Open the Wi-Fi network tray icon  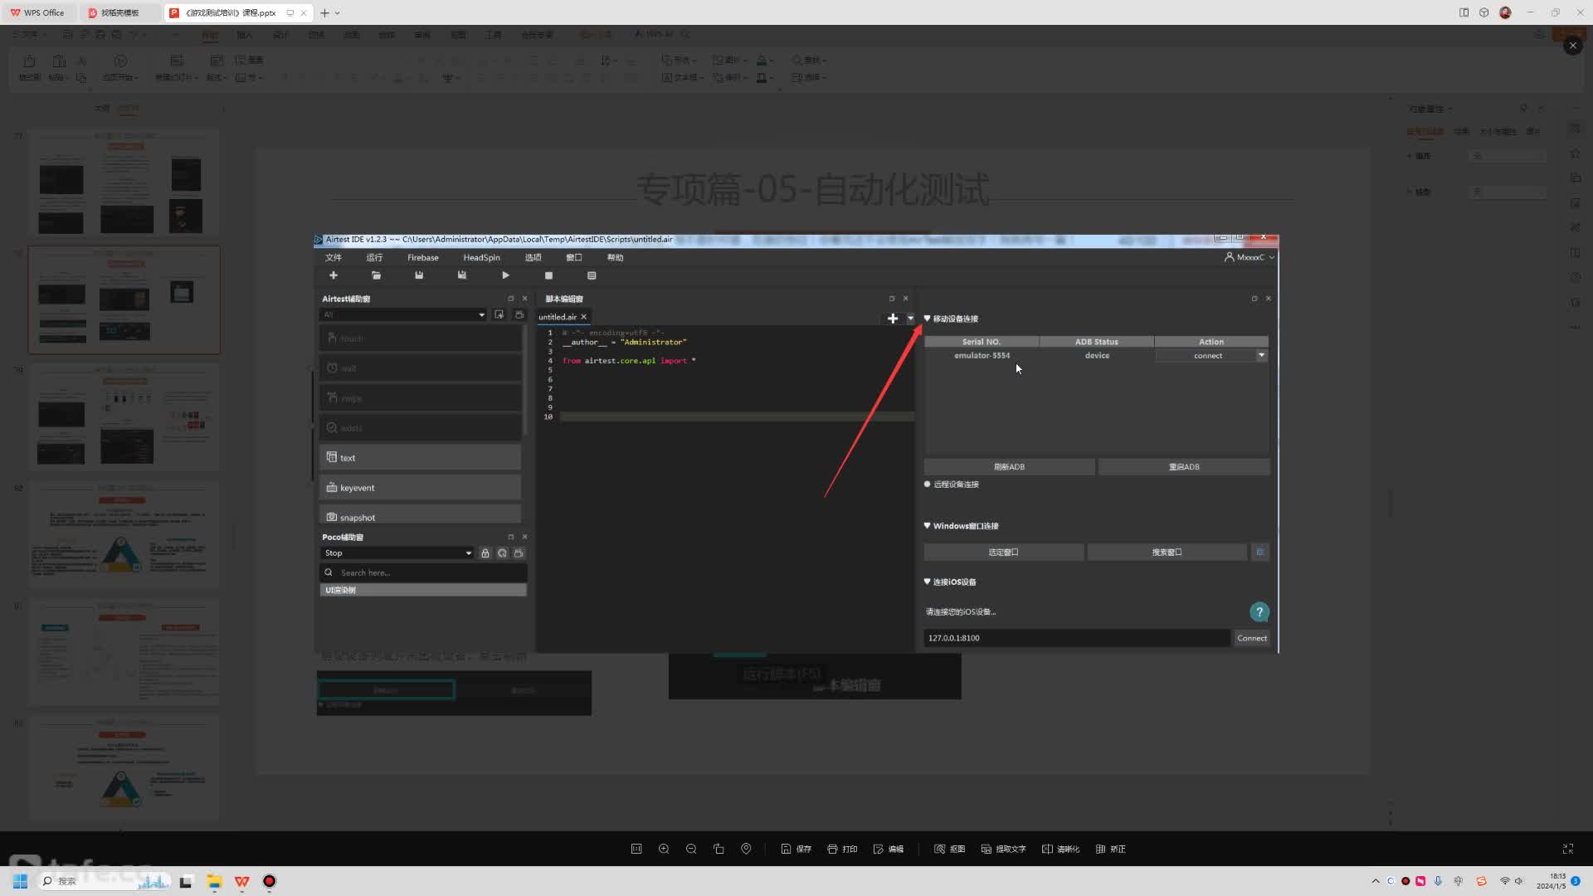(1504, 881)
